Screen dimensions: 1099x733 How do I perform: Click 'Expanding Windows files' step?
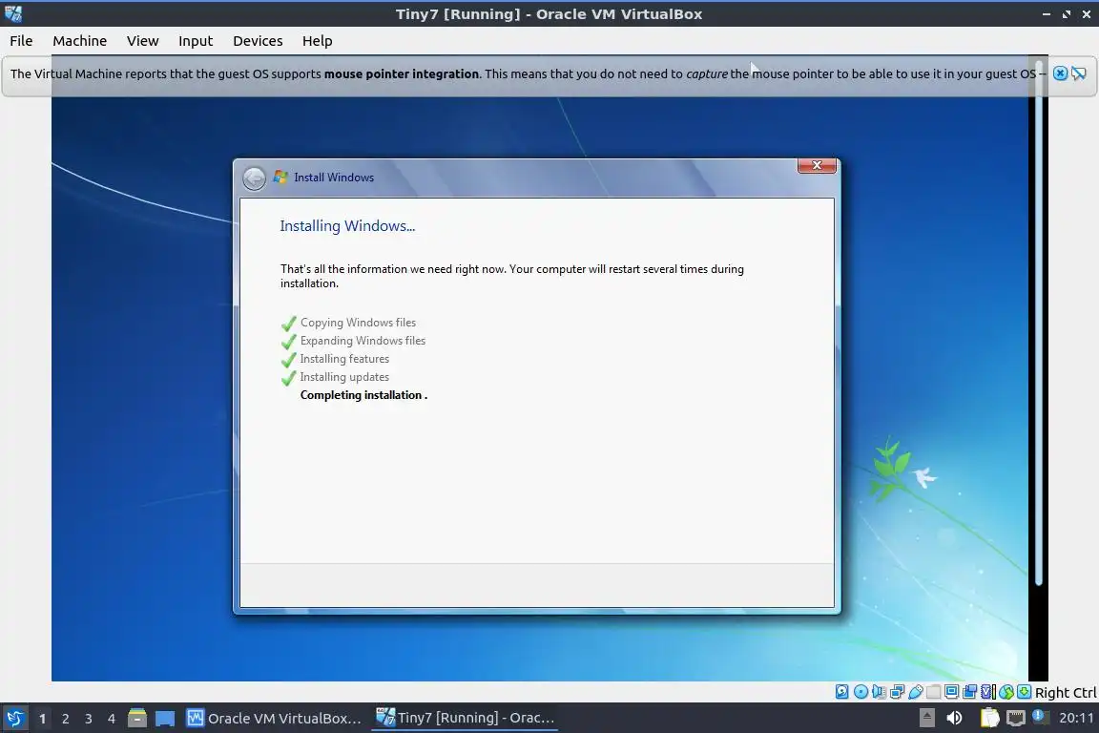coord(363,341)
